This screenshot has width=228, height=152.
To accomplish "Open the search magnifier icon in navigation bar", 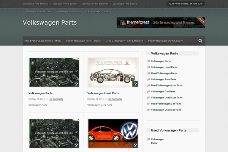I will (x=200, y=41).
